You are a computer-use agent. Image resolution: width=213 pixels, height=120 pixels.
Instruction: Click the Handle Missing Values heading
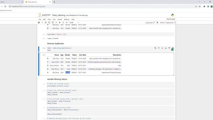tap(57, 79)
